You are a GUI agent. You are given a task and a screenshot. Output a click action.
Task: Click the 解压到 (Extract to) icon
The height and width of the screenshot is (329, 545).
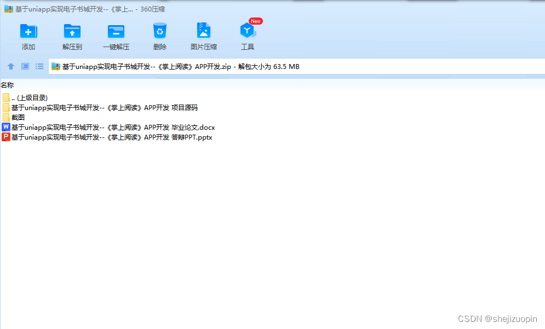pos(72,31)
